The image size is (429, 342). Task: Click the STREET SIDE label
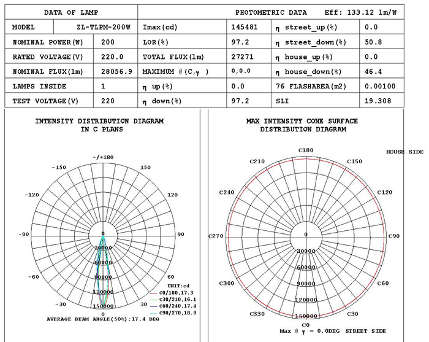[x=365, y=331]
